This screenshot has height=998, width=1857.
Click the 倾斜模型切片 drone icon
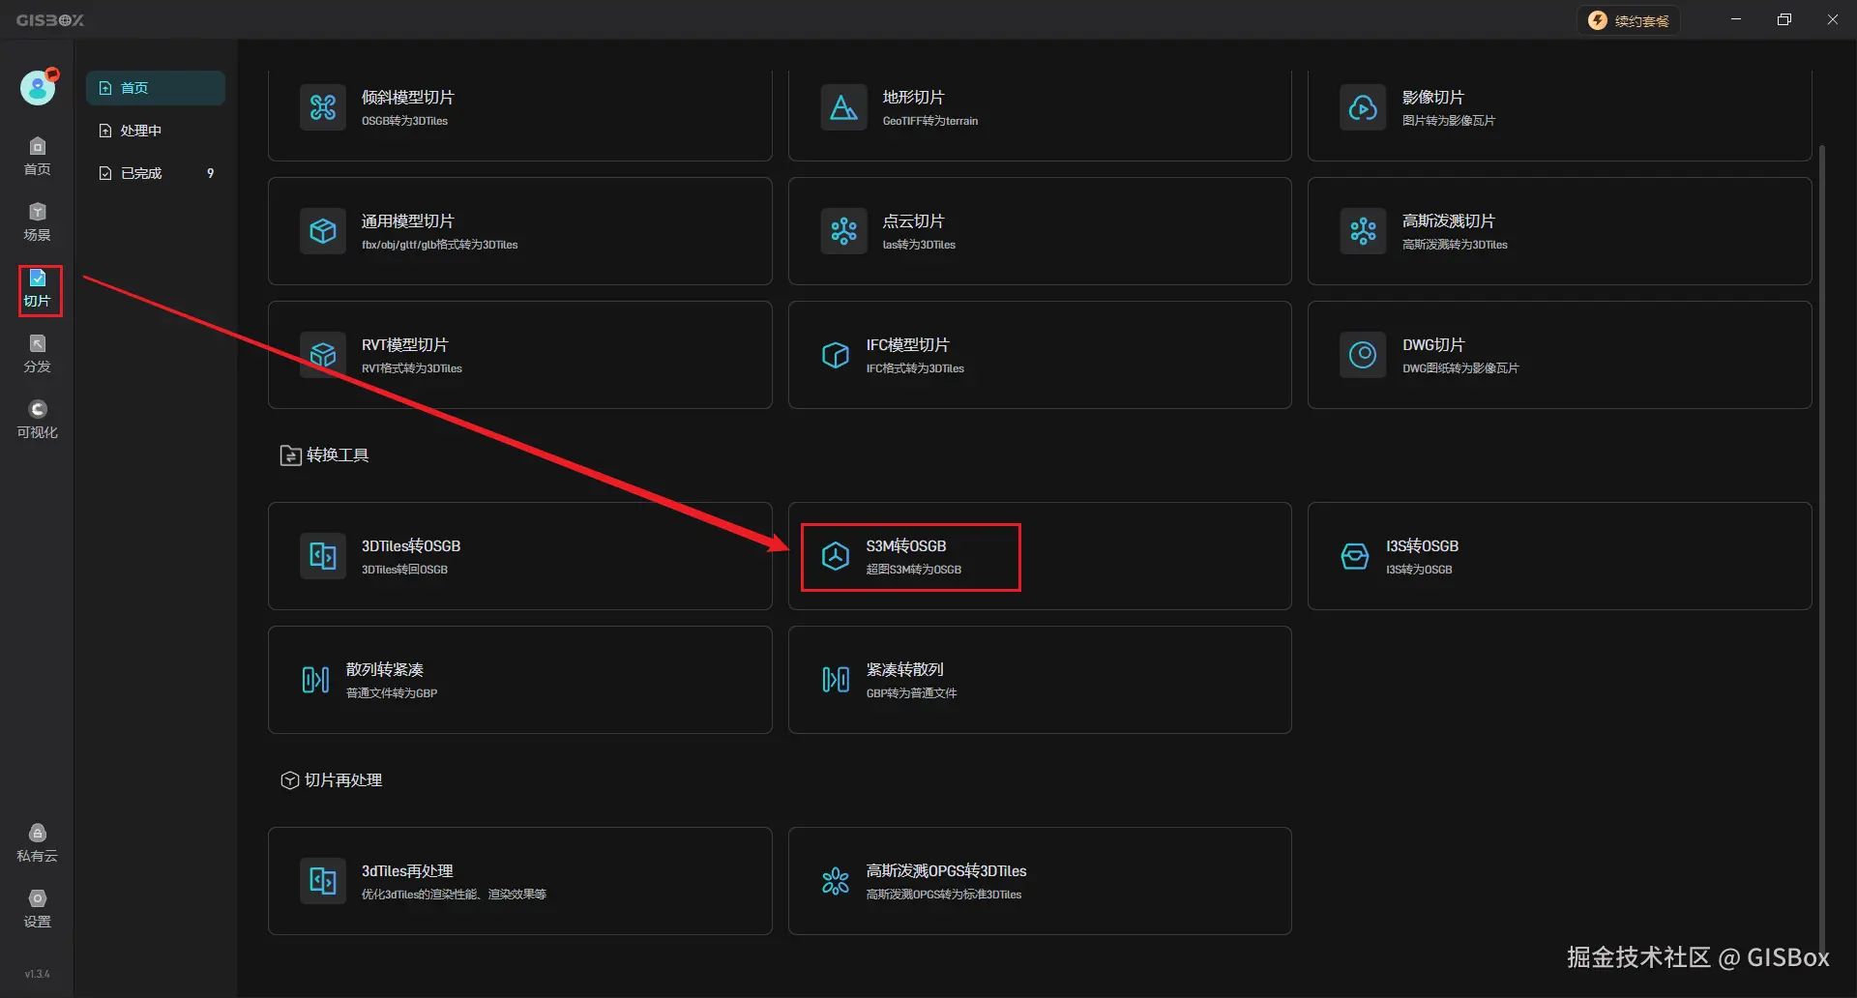tap(323, 107)
